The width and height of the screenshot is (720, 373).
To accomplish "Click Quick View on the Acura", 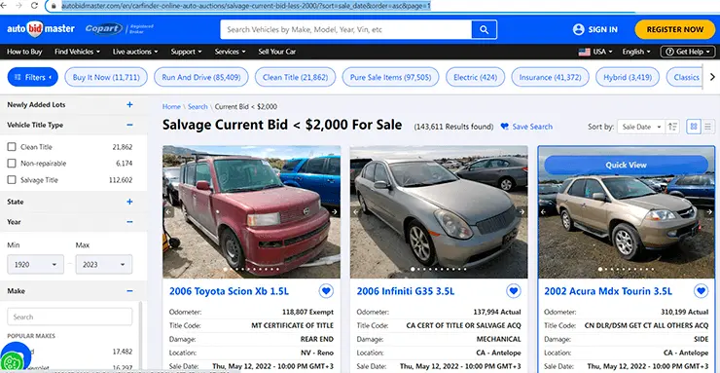I will (x=626, y=165).
